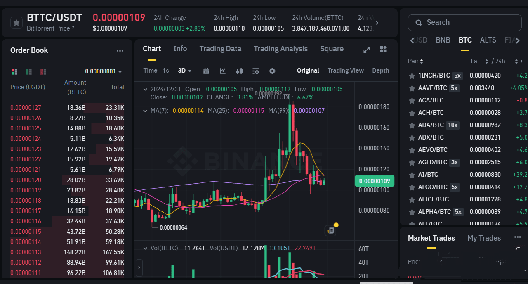Switch to Depth chart view

380,71
